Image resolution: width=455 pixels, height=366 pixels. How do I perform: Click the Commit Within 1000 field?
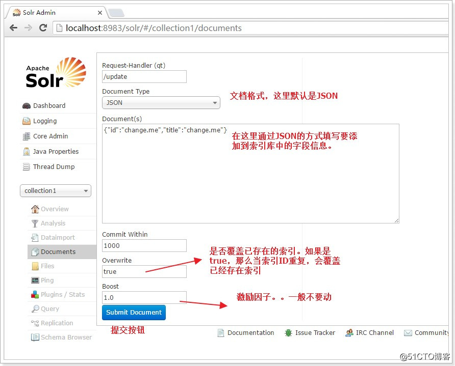pos(144,245)
